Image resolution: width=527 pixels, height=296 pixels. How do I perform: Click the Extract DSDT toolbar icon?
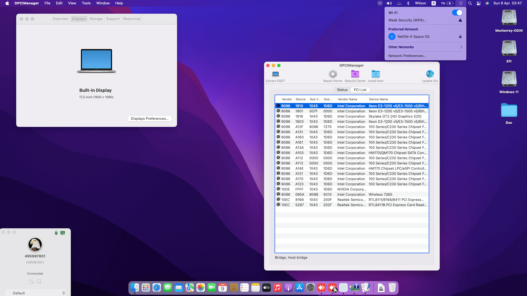pos(275,74)
